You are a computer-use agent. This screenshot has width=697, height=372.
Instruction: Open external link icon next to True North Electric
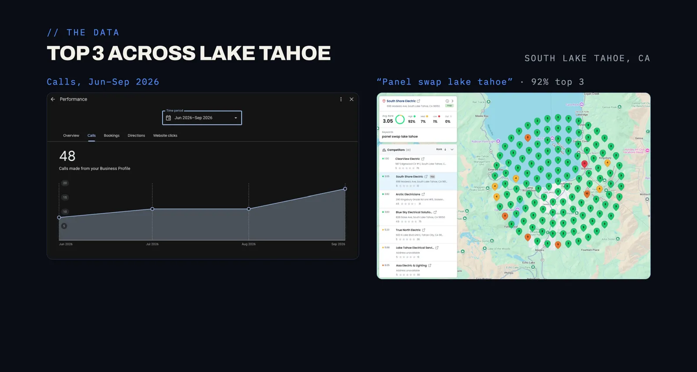pyautogui.click(x=423, y=230)
